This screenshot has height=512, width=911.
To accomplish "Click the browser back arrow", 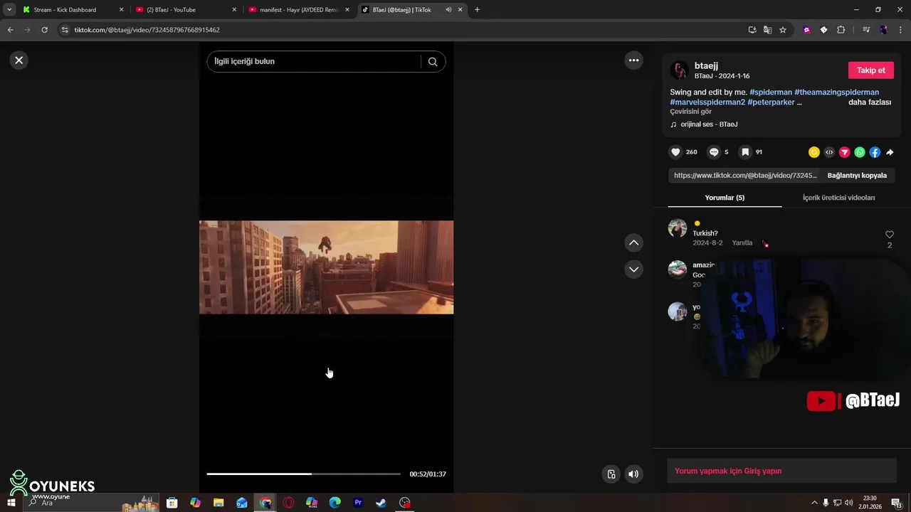I will tap(10, 30).
